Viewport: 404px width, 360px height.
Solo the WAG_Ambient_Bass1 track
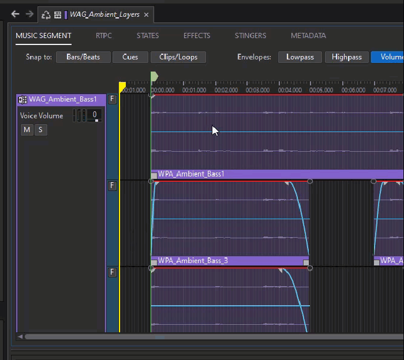[x=40, y=130]
